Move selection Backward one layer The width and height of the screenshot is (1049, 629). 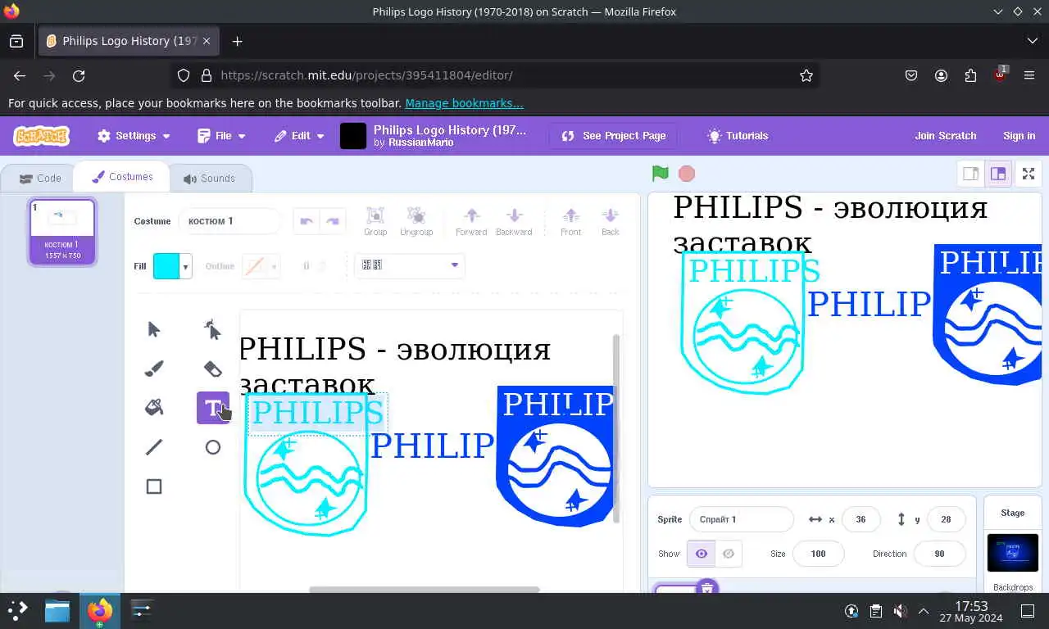pos(514,221)
